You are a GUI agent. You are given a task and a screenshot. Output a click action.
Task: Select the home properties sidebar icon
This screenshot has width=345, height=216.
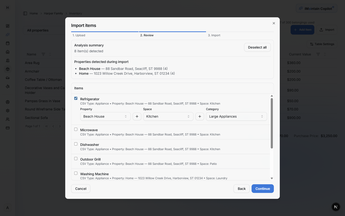coord(7,52)
